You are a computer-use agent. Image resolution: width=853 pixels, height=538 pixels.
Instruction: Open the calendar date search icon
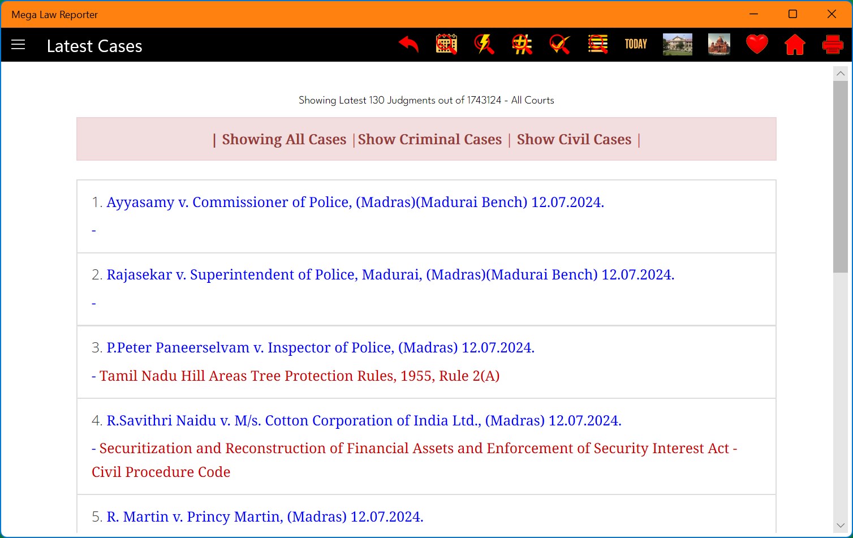(446, 44)
